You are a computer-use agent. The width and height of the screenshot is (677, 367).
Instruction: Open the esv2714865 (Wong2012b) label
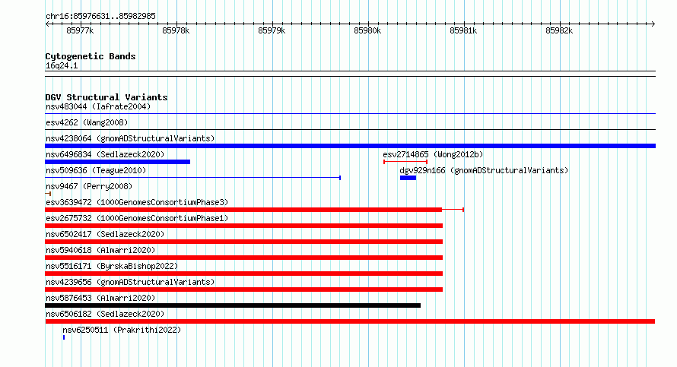tap(433, 154)
